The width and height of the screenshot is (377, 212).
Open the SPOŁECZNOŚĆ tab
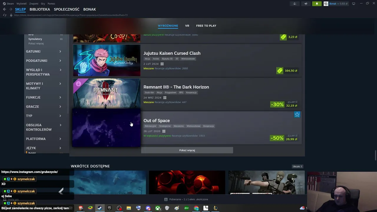point(67,9)
